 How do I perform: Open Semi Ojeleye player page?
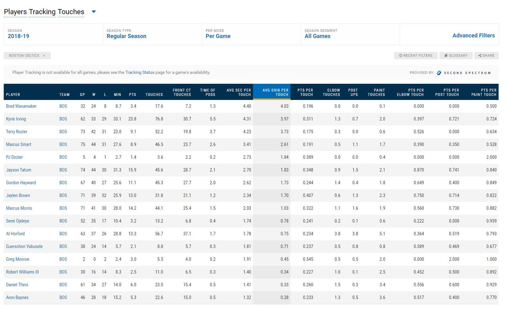17,221
